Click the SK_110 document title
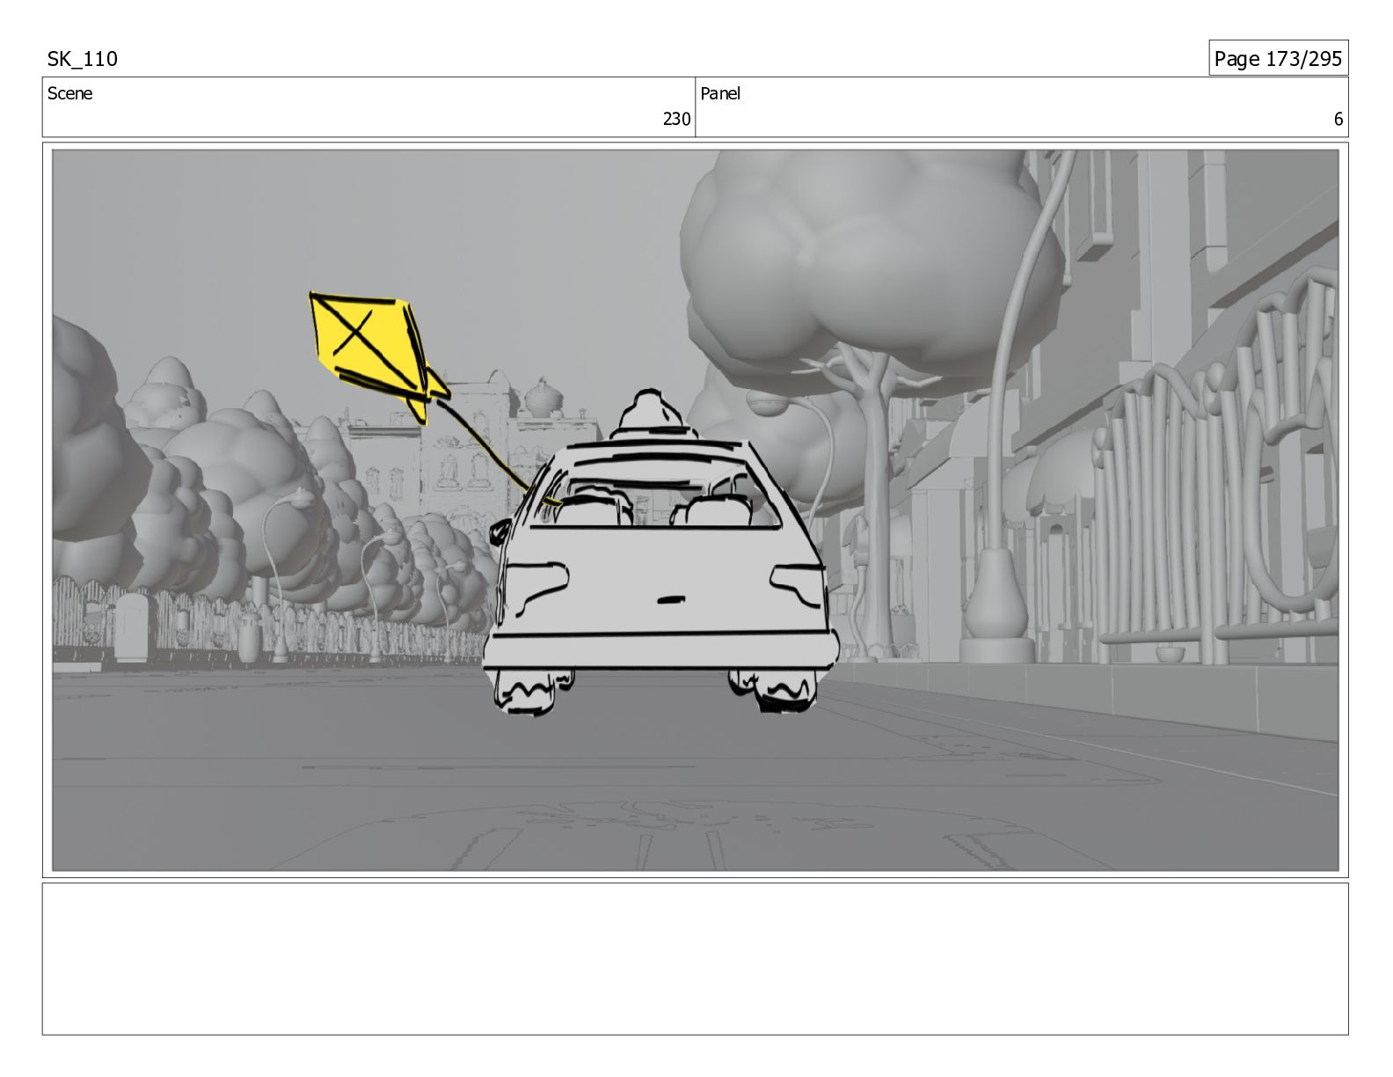This screenshot has width=1393, height=1077. (x=82, y=59)
